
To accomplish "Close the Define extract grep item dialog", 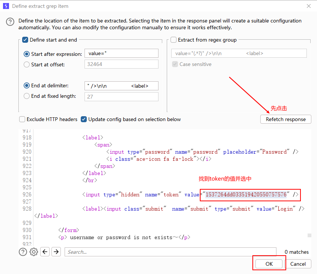I will point(309,6).
